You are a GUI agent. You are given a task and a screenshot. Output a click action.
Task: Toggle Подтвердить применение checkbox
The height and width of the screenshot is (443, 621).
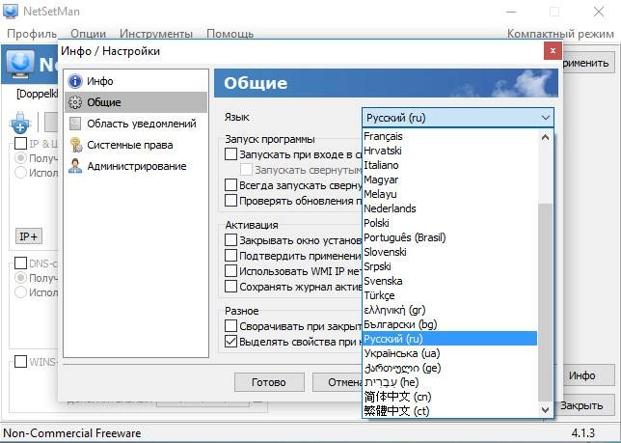coord(230,256)
